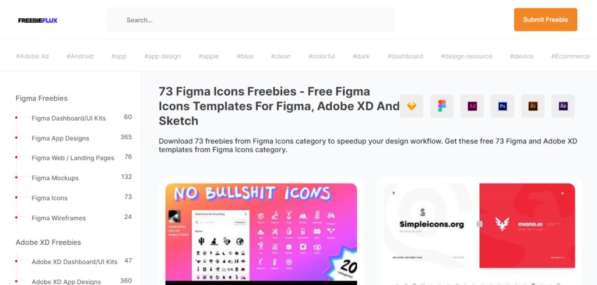
Task: Browse the #colorful tag
Action: tap(322, 57)
